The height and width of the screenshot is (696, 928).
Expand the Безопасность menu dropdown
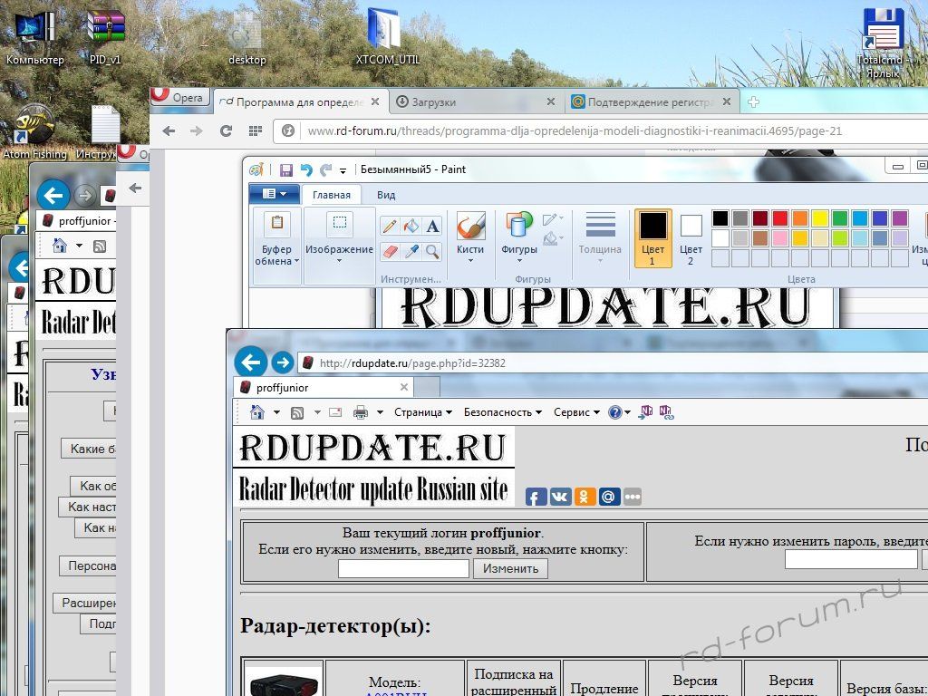click(x=502, y=412)
